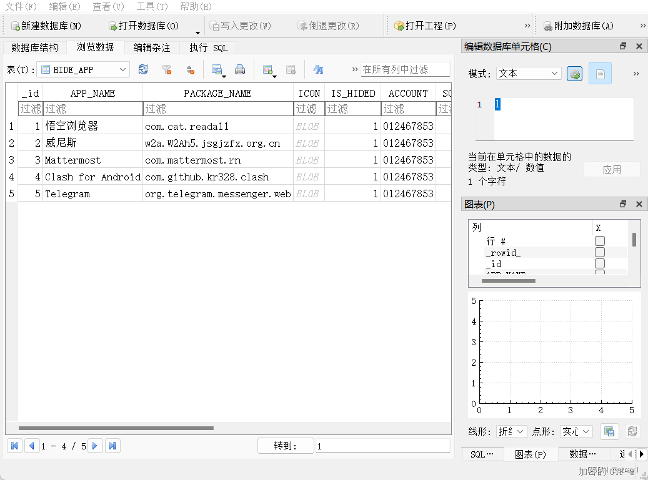Click the save table as icon
Screen dimensions: 648x480
tap(217, 70)
